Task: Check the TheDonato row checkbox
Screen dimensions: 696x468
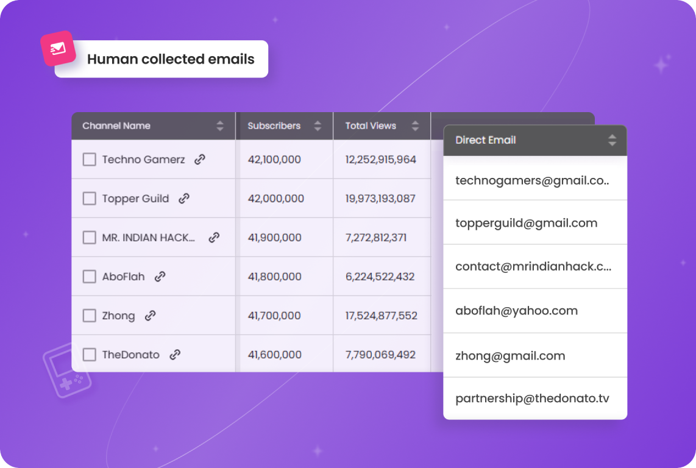Action: pos(89,354)
